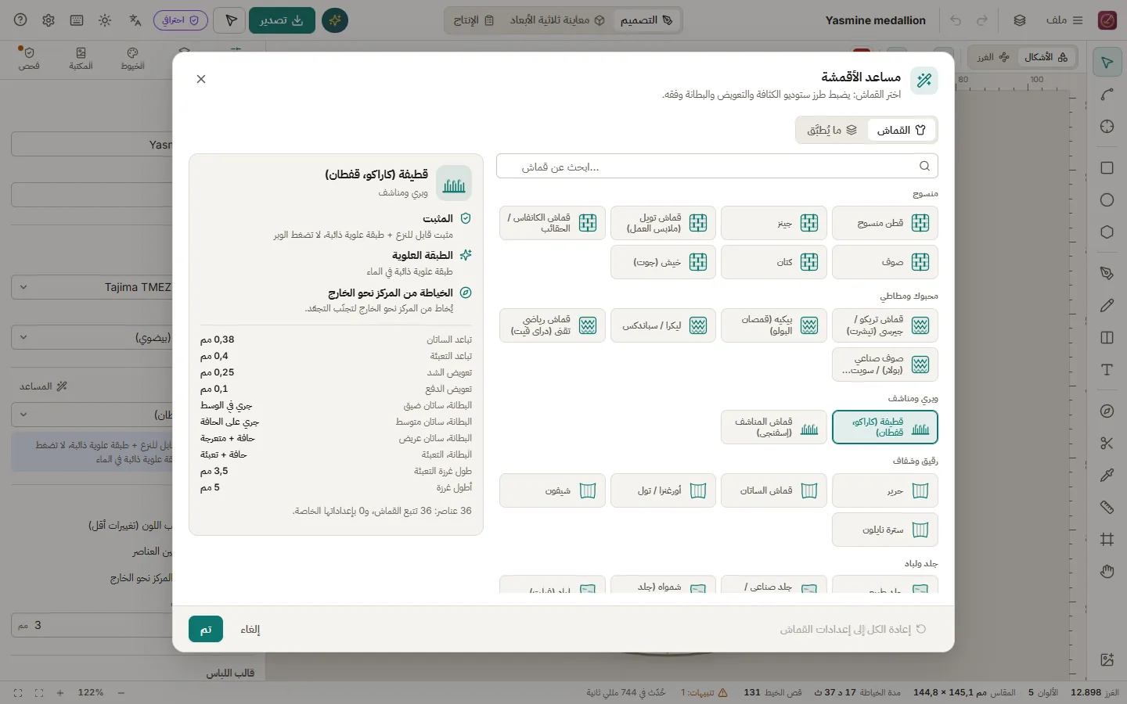Image resolution: width=1127 pixels, height=704 pixels.
Task: Click the تصدير export button
Action: [x=282, y=20]
